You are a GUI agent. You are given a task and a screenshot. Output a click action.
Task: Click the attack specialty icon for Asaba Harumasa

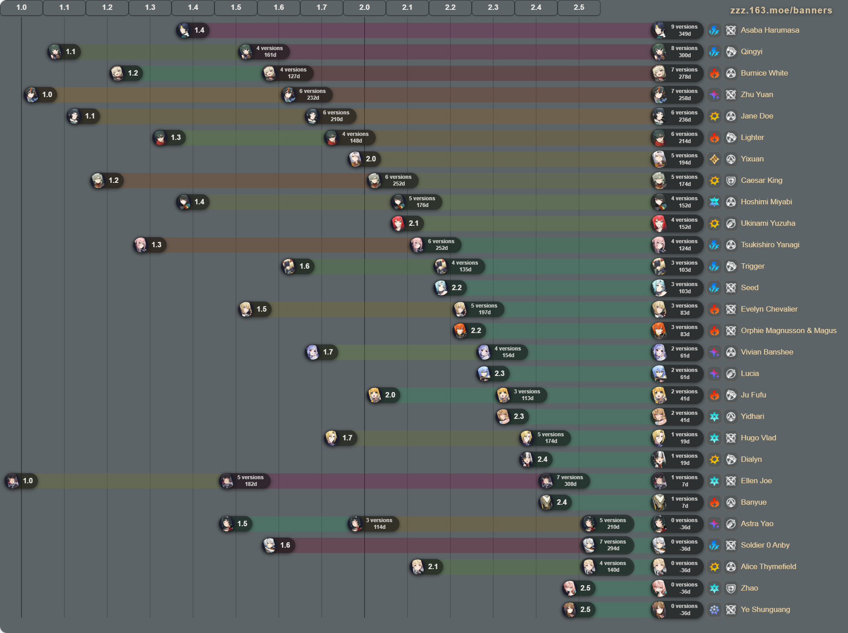click(731, 30)
